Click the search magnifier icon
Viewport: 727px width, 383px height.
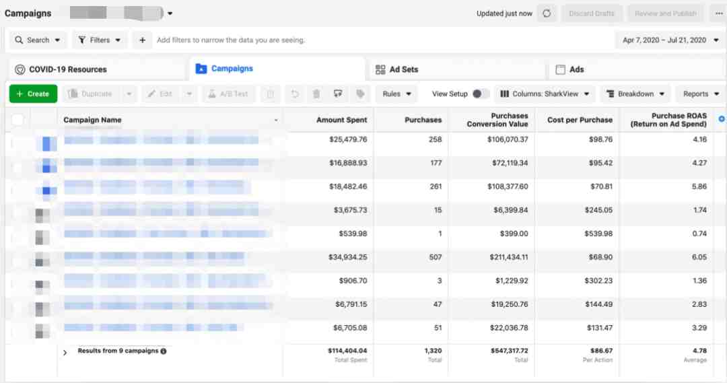(x=19, y=40)
